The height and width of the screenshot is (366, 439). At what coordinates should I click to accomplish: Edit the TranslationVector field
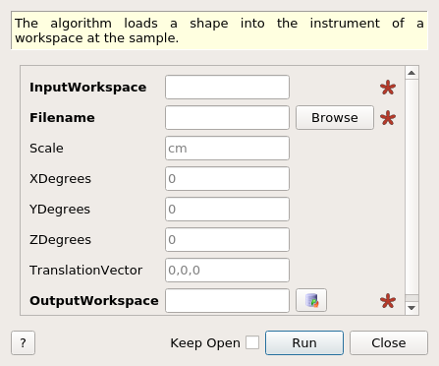pyautogui.click(x=227, y=270)
